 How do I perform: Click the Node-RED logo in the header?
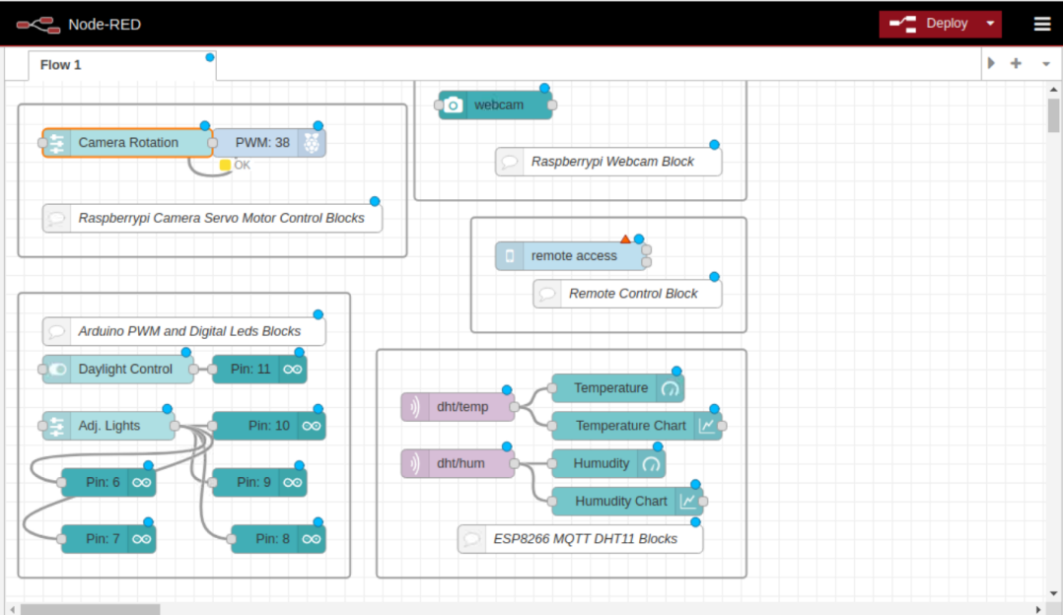(38, 23)
